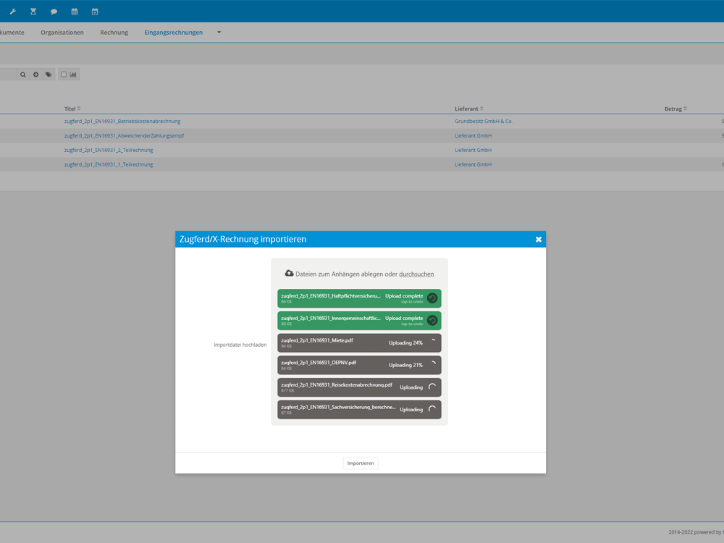The image size is (724, 543).
Task: Sort by the Betrag column
Action: (x=675, y=109)
